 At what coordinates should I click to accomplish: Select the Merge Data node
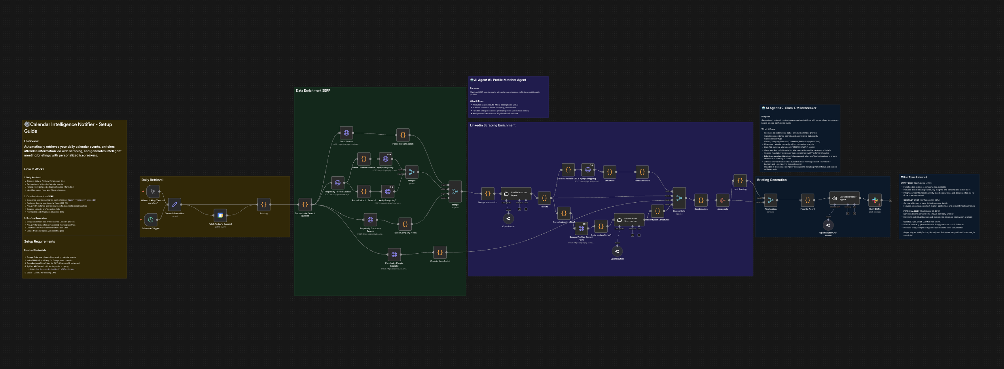679,198
